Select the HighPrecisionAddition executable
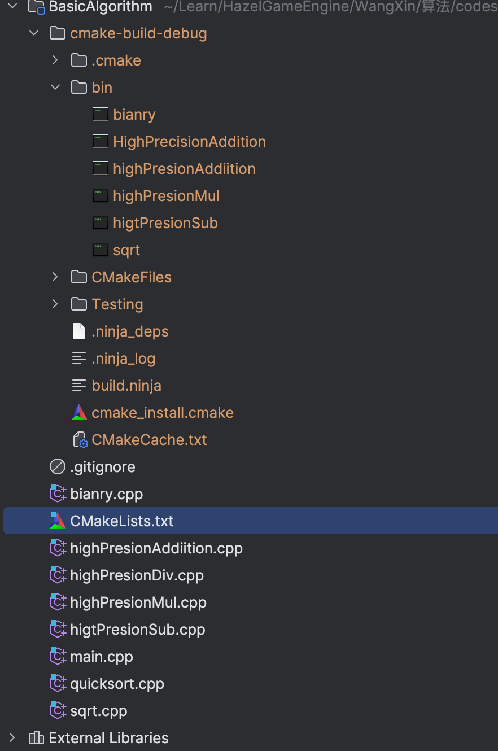The width and height of the screenshot is (498, 751). coord(189,142)
